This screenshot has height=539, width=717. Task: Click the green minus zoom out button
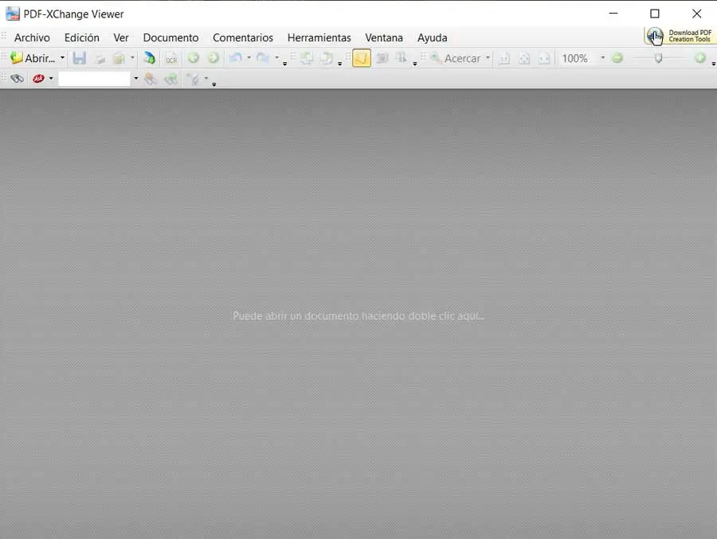(617, 58)
